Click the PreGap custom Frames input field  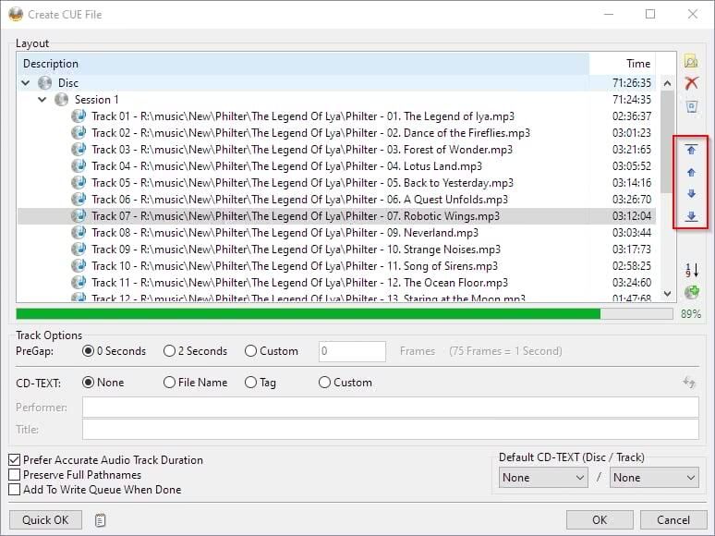point(352,351)
